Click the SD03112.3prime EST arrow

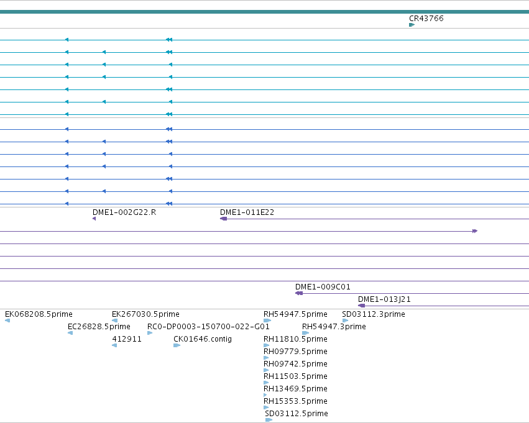tap(345, 321)
